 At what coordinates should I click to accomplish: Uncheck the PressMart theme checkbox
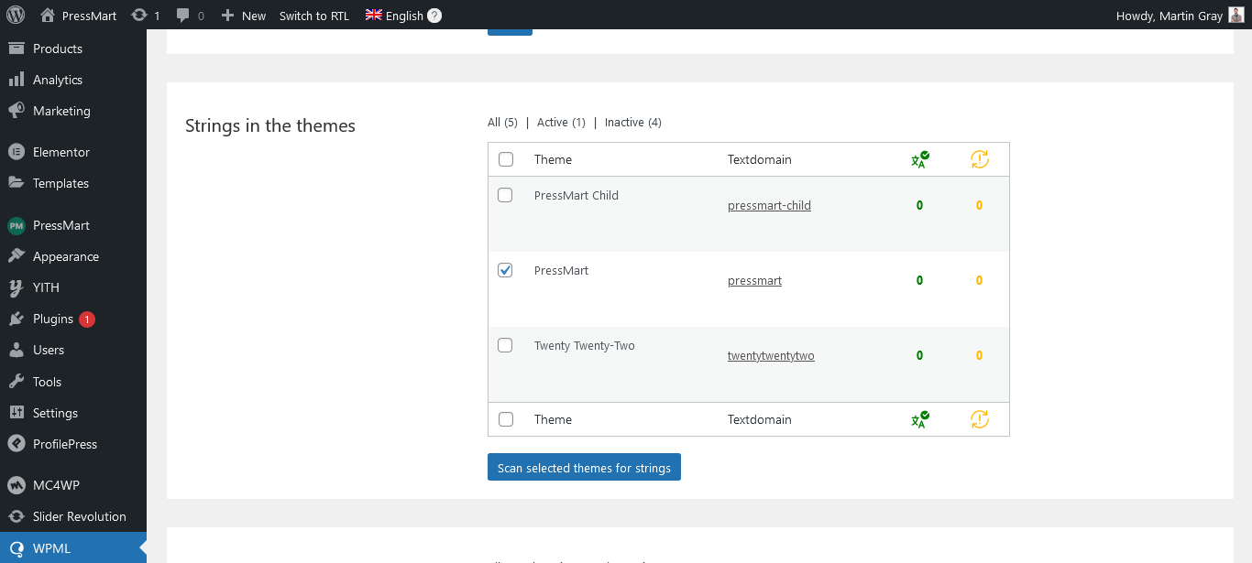pos(505,270)
